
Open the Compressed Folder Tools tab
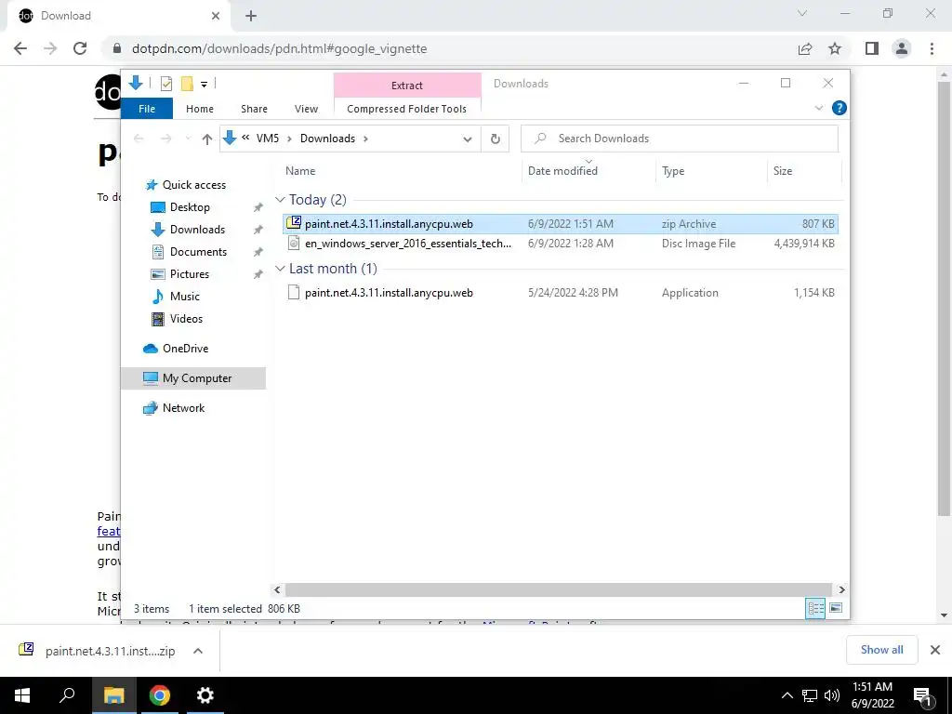(407, 109)
